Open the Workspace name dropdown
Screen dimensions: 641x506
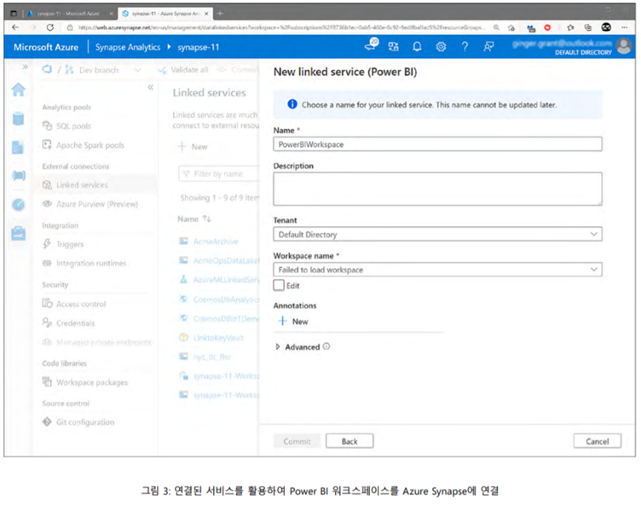pyautogui.click(x=437, y=270)
